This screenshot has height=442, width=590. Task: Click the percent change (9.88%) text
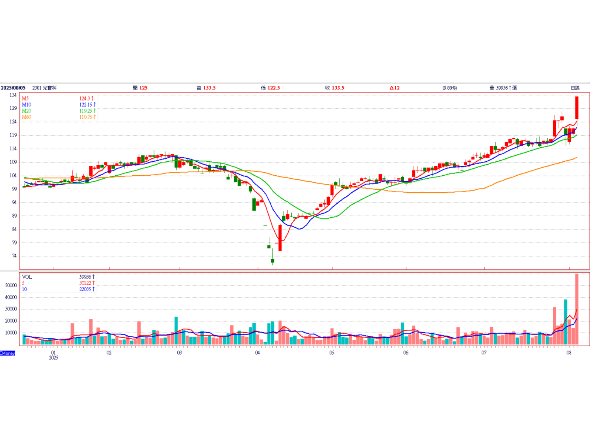[x=450, y=88]
